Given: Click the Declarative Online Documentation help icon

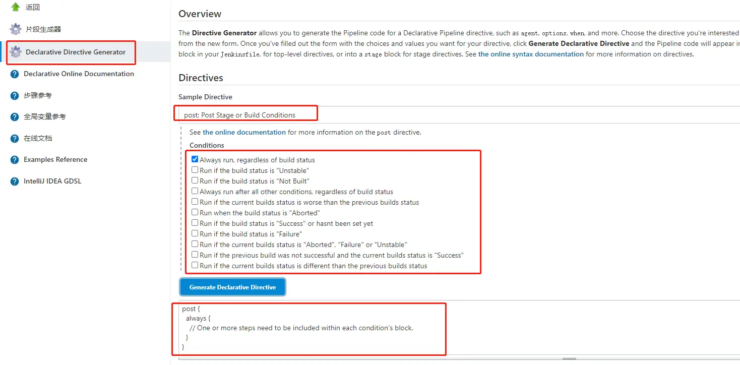Looking at the screenshot, I should pyautogui.click(x=14, y=74).
